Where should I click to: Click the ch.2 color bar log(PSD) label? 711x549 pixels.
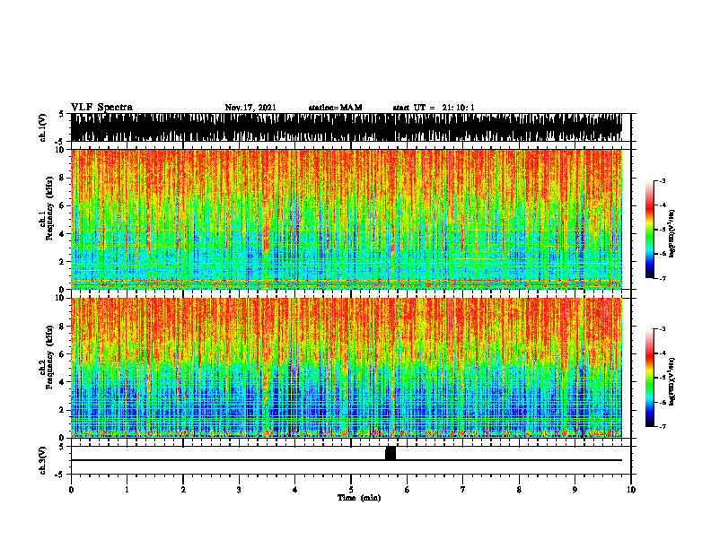tap(672, 381)
